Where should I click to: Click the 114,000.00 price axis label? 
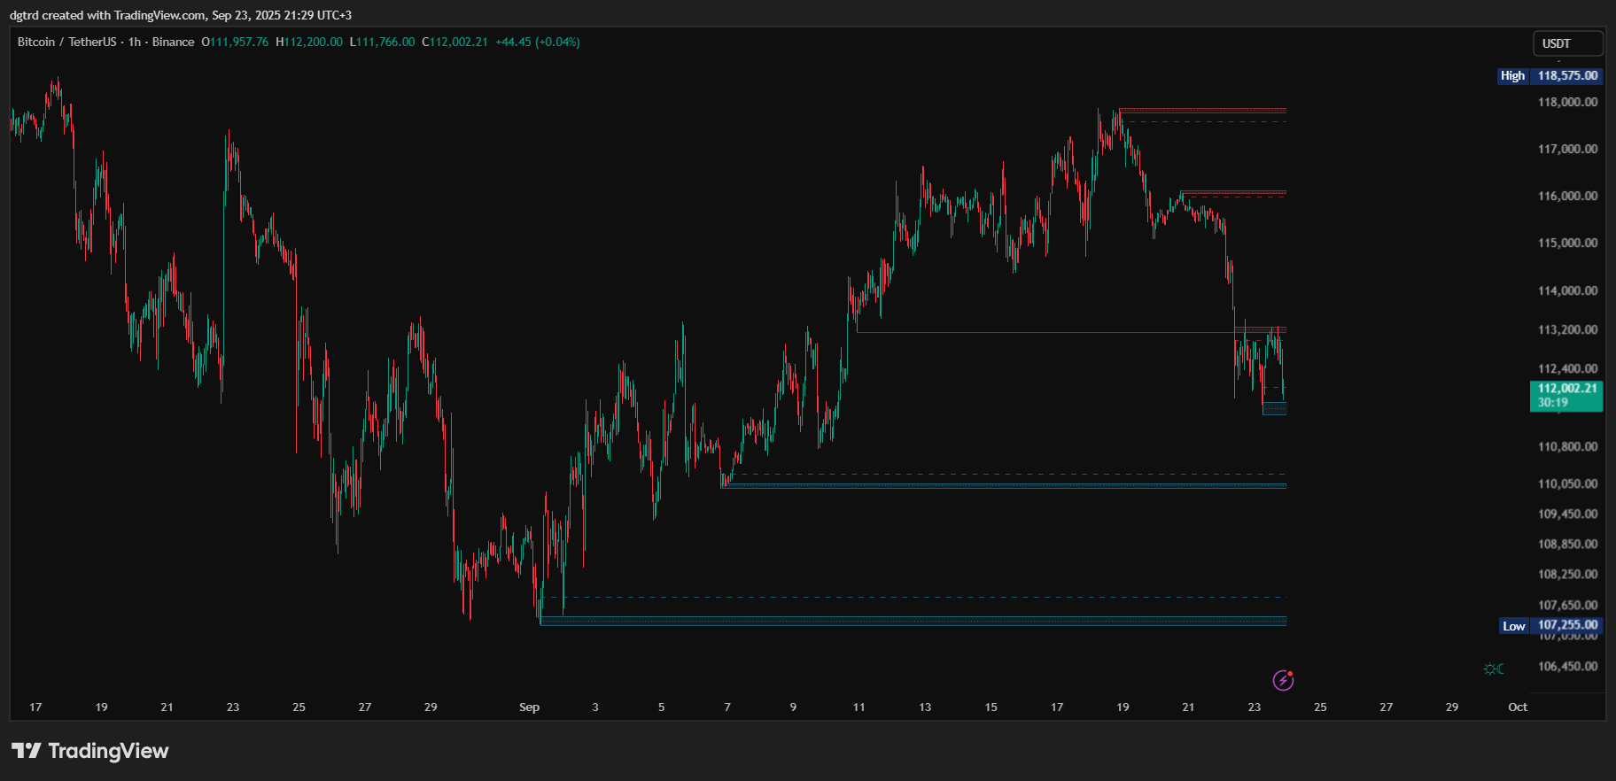pyautogui.click(x=1567, y=290)
